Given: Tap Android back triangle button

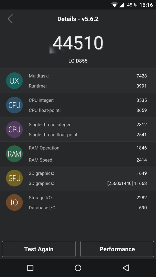Looking at the screenshot, I should [x=126, y=268].
